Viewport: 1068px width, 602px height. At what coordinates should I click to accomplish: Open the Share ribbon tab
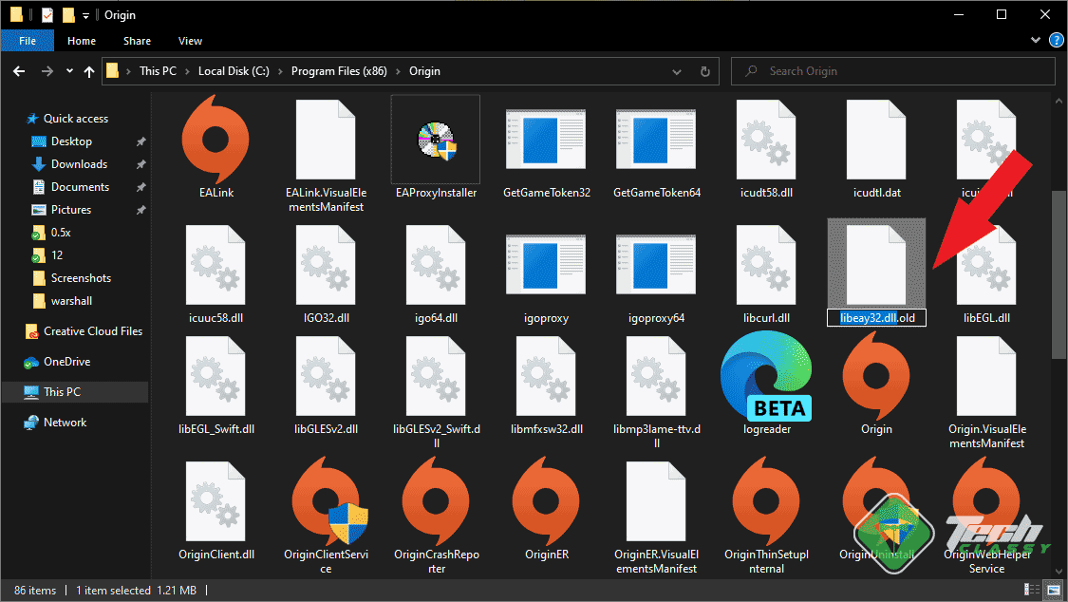pyautogui.click(x=137, y=41)
